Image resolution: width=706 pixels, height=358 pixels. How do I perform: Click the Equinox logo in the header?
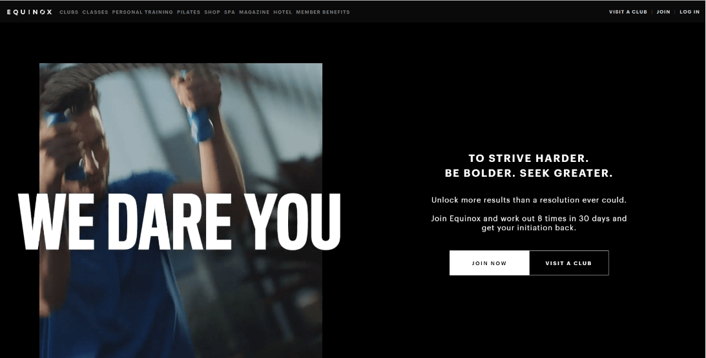coord(30,12)
